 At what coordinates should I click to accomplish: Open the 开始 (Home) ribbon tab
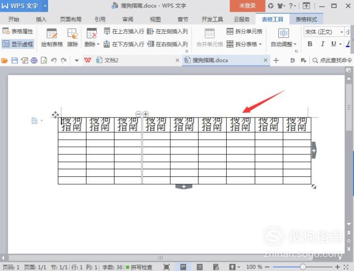tap(13, 19)
